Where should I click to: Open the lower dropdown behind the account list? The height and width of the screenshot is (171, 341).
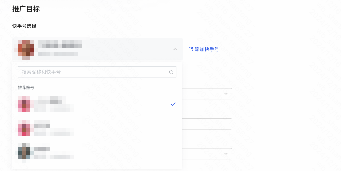click(207, 154)
